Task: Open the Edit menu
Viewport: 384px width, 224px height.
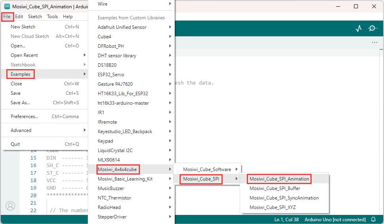Action: pos(19,16)
